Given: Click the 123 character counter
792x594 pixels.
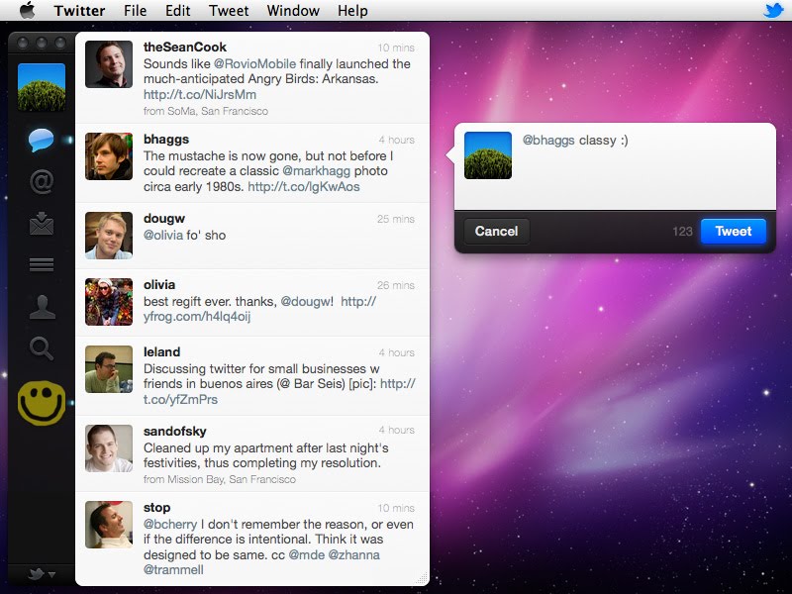Looking at the screenshot, I should [x=682, y=232].
